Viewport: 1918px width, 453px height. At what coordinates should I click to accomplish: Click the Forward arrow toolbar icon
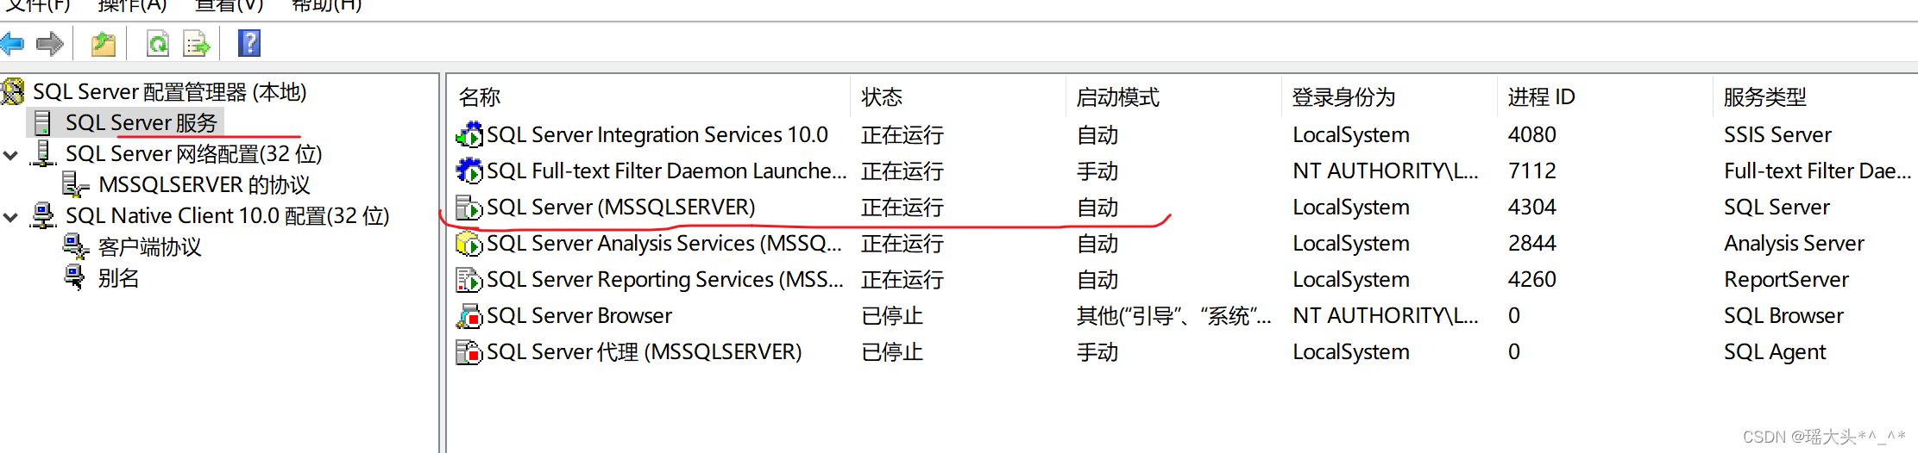tap(50, 43)
